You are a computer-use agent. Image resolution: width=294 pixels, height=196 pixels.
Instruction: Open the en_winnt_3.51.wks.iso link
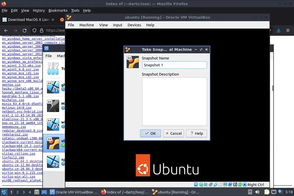(21, 65)
